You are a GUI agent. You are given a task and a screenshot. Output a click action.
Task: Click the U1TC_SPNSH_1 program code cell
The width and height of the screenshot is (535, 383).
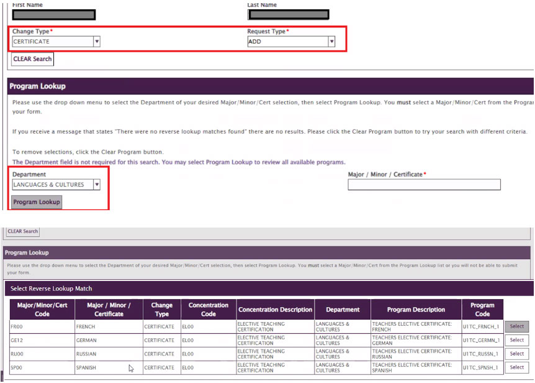tap(481, 367)
